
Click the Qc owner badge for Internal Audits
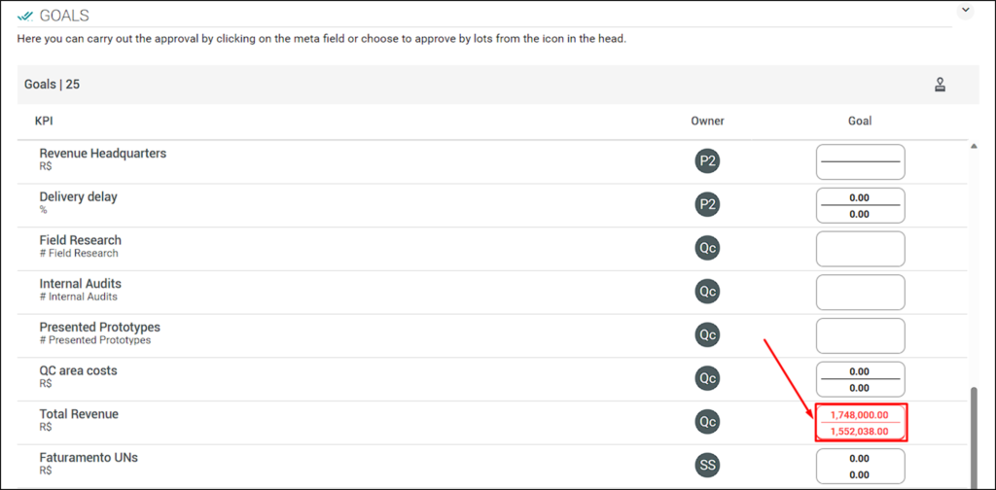[707, 292]
